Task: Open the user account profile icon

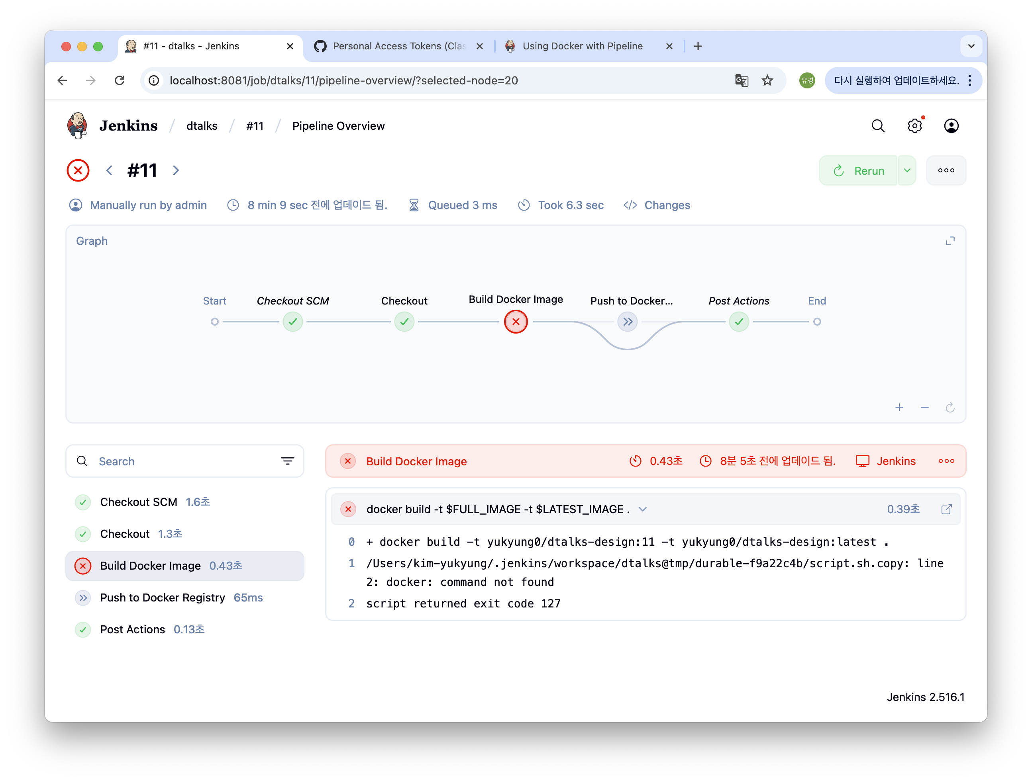Action: pyautogui.click(x=951, y=126)
